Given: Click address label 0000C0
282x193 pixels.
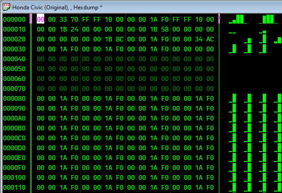Looking at the screenshot, I should coord(14,138).
